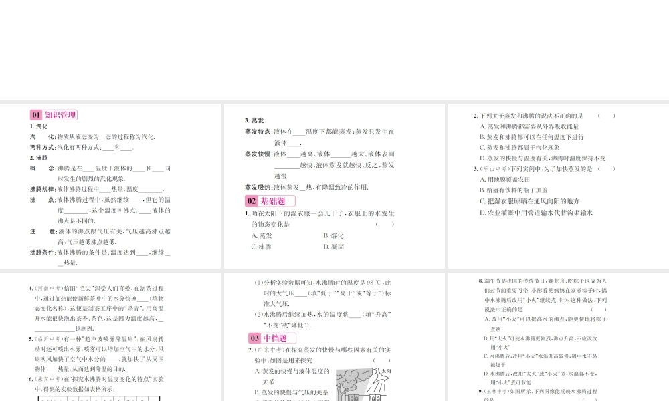Click question 6 text about 探究水沸腾时温度变化

coord(96,384)
